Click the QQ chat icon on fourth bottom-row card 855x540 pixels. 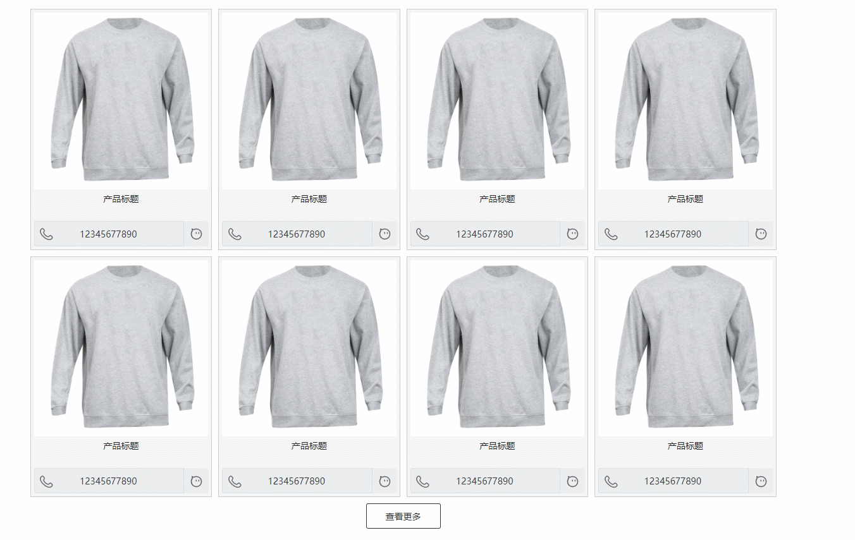761,481
